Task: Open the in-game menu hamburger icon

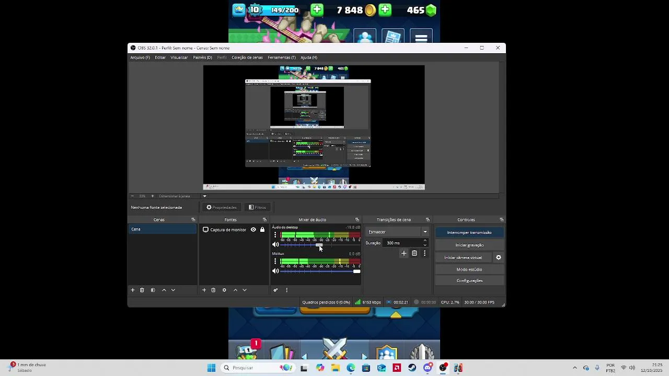Action: coord(421,38)
